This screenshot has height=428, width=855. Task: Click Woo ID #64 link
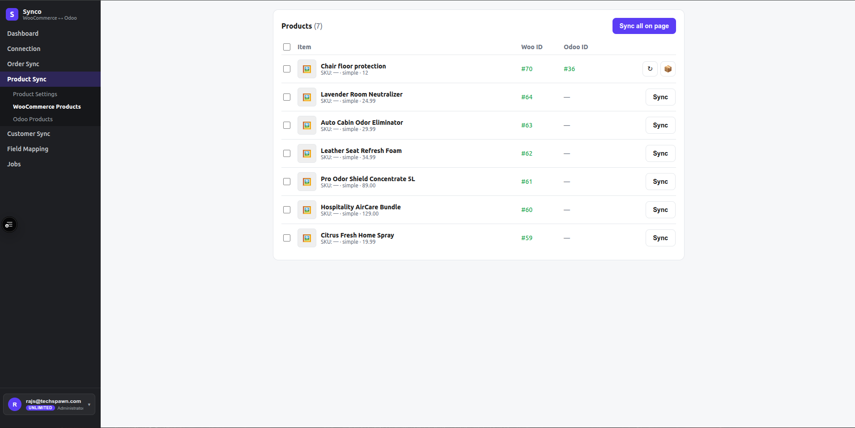pos(527,97)
